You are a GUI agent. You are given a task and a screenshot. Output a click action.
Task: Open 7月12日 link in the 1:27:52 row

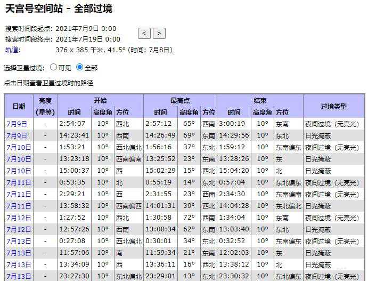[x=19, y=218]
